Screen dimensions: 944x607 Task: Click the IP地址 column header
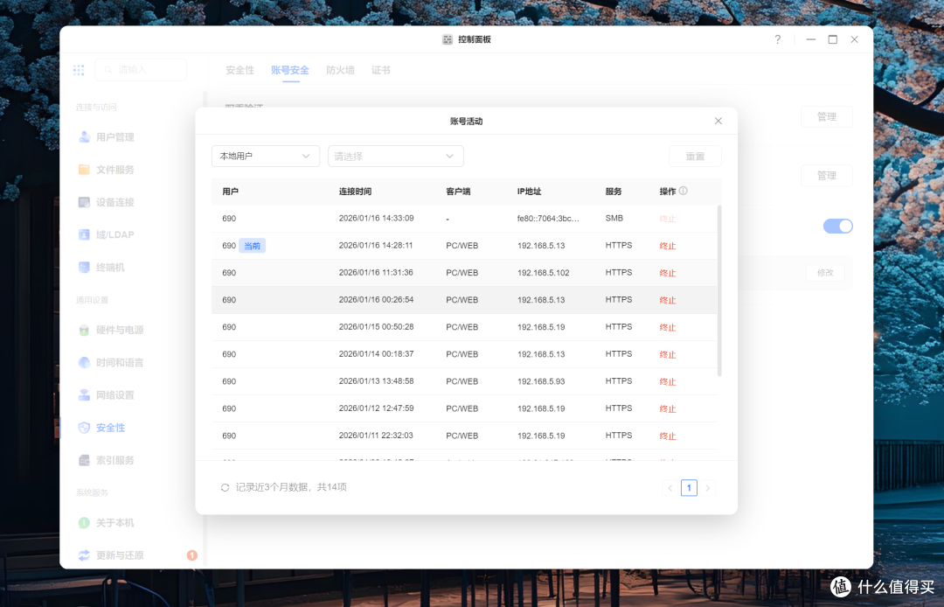point(529,192)
